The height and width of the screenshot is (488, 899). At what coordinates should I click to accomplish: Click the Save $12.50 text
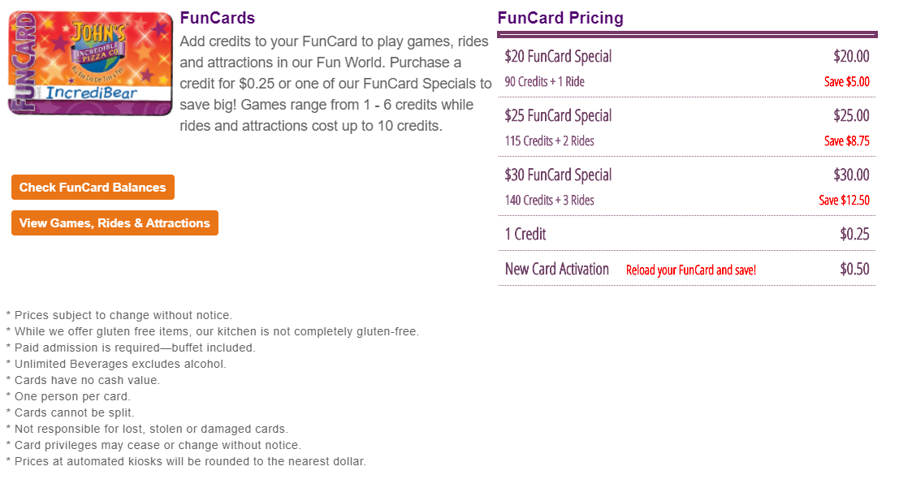pos(844,201)
